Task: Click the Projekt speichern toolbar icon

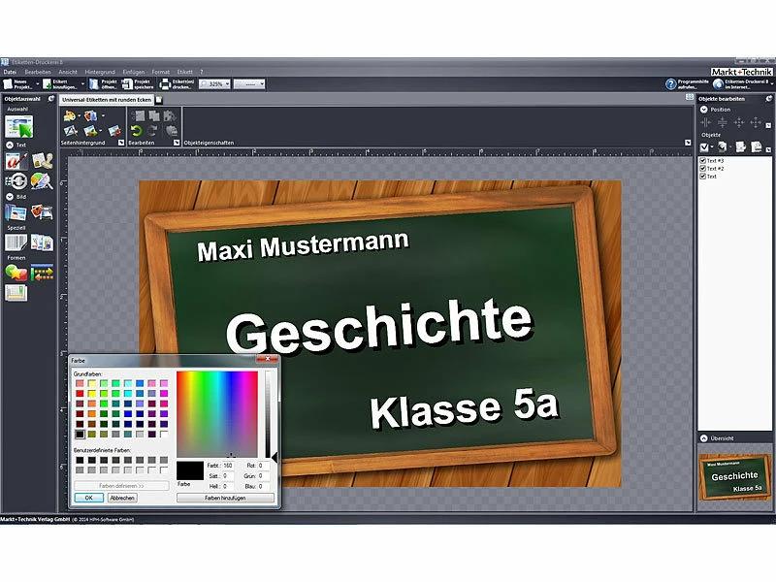Action: pyautogui.click(x=125, y=84)
